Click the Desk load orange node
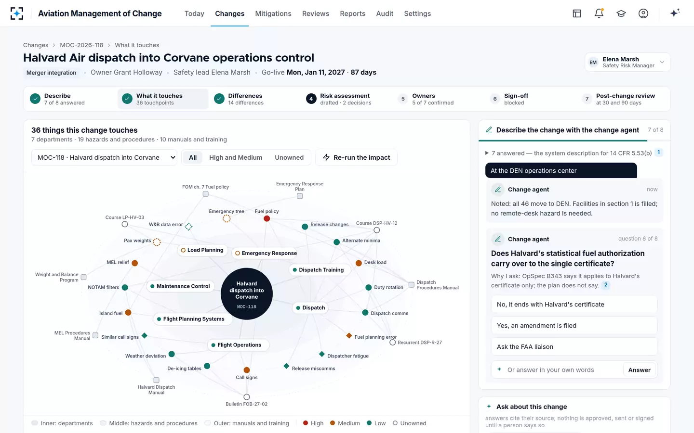This screenshot has width=694, height=433. pos(359,263)
